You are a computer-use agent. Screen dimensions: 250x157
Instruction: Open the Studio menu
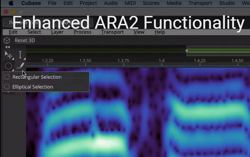click(227, 3)
